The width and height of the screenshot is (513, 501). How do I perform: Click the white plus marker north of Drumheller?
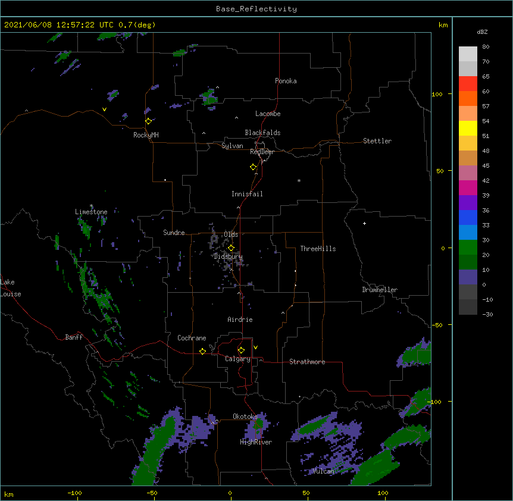click(x=364, y=223)
